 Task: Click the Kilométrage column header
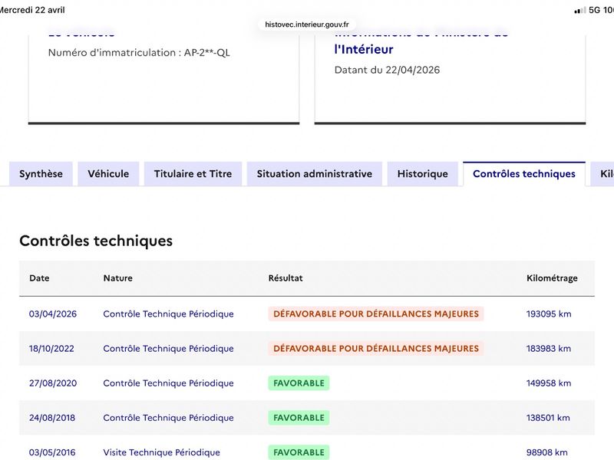pyautogui.click(x=552, y=278)
